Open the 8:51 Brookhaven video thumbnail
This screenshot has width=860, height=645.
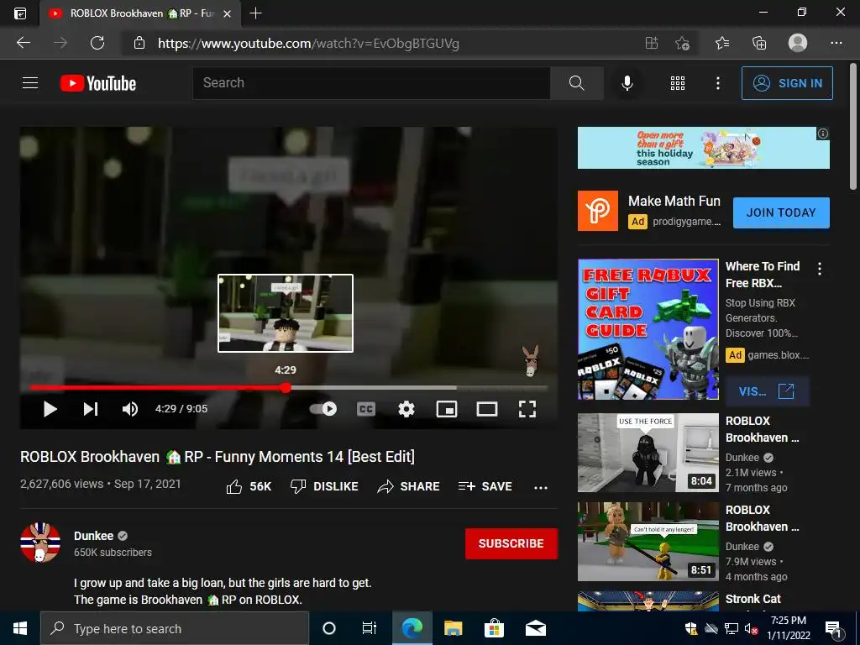click(648, 542)
